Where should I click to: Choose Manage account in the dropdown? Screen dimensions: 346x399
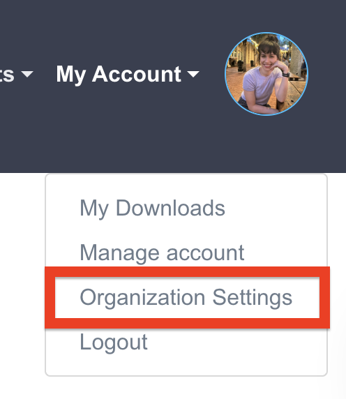162,253
